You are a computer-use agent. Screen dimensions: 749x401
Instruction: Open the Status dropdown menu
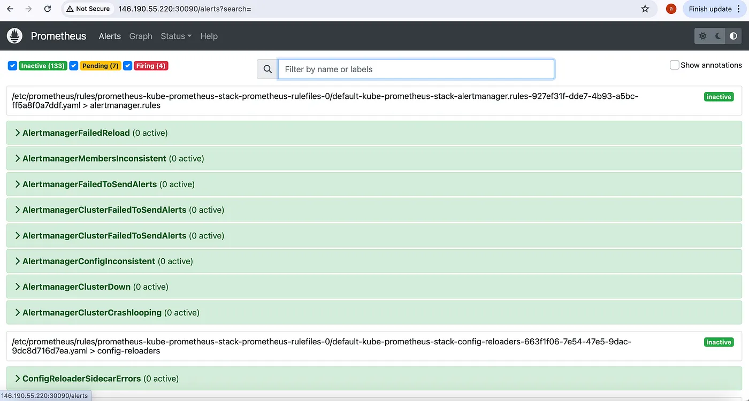[176, 36]
